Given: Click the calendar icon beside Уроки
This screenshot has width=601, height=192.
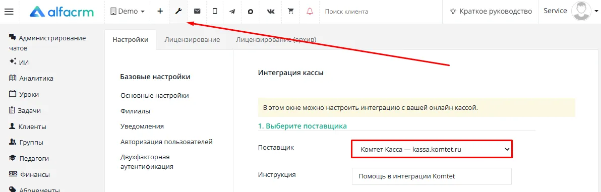Looking at the screenshot, I should 13,94.
